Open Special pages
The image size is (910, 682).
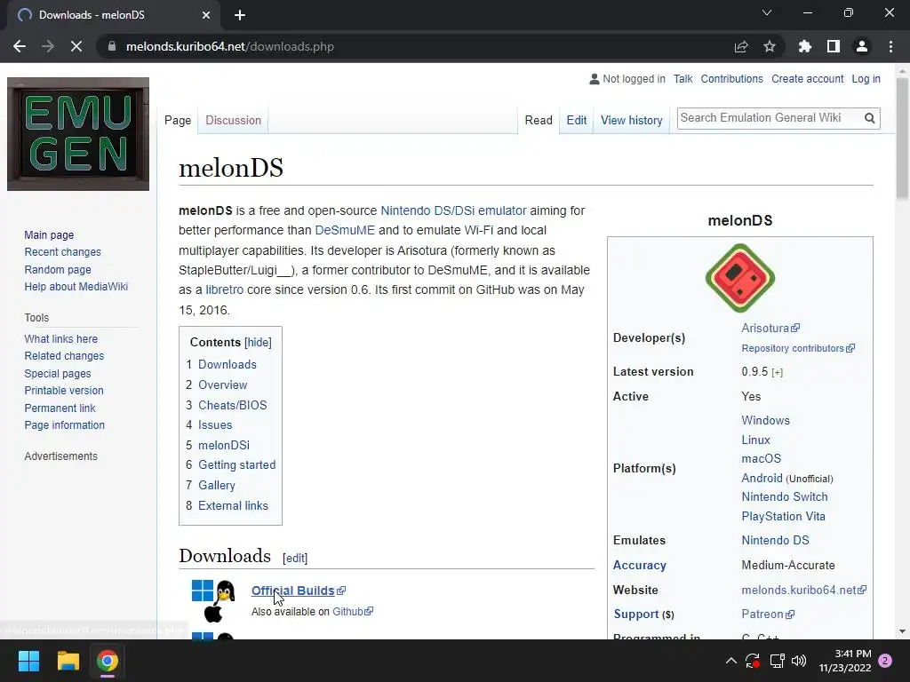58,374
